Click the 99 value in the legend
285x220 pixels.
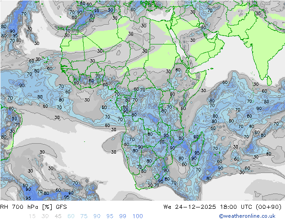123,216
